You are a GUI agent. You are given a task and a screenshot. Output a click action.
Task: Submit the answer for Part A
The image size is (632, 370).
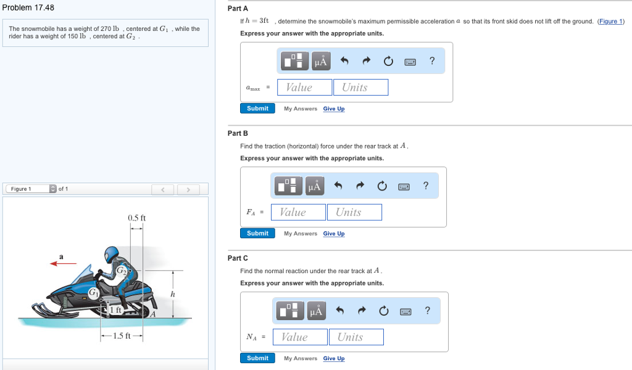(257, 108)
